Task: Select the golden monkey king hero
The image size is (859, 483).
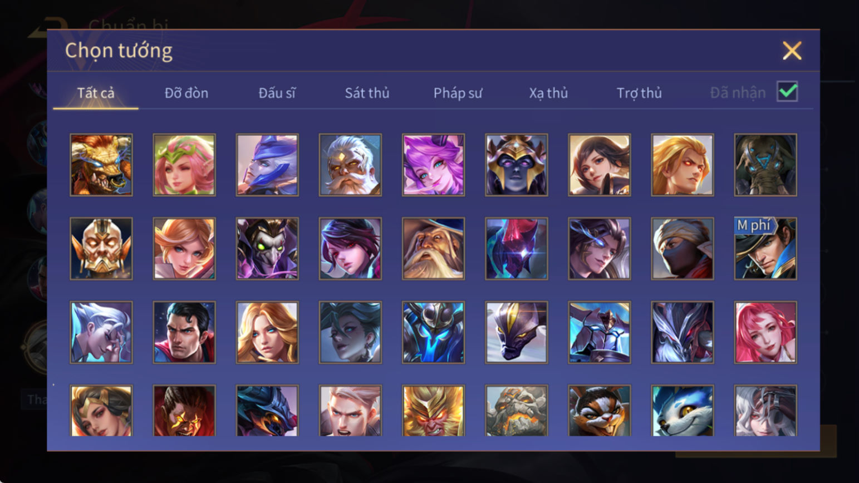Action: pos(433,411)
